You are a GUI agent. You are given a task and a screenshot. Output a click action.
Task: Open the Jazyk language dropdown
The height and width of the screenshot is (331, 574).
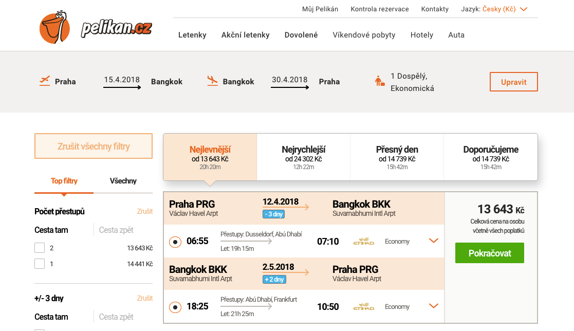click(524, 9)
